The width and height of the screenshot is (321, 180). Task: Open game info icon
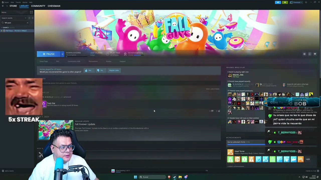pyautogui.click(x=310, y=54)
